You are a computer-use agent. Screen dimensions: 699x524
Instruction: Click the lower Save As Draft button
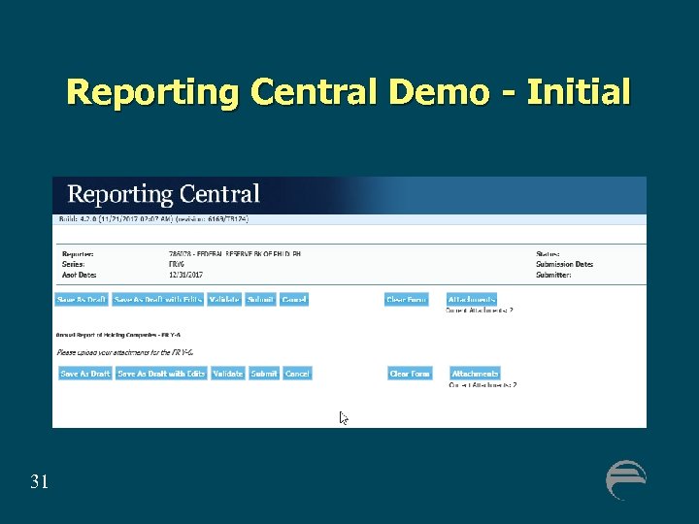coord(85,374)
